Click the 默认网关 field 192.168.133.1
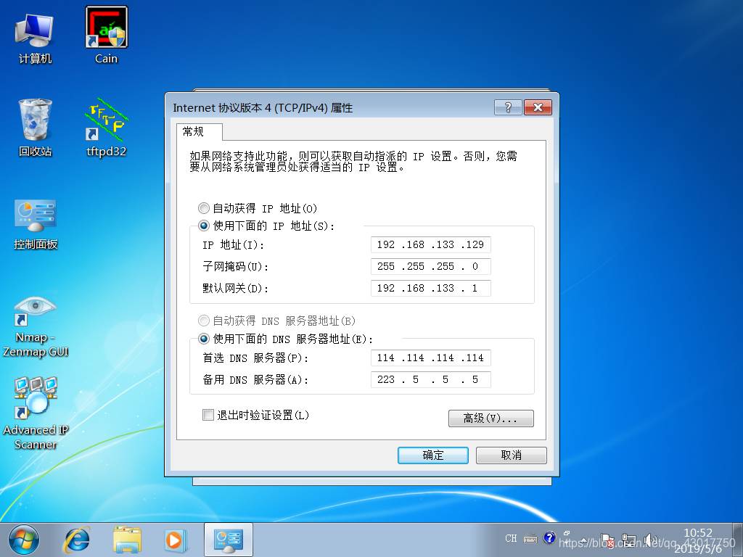Viewport: 743px width, 557px height. tap(431, 288)
